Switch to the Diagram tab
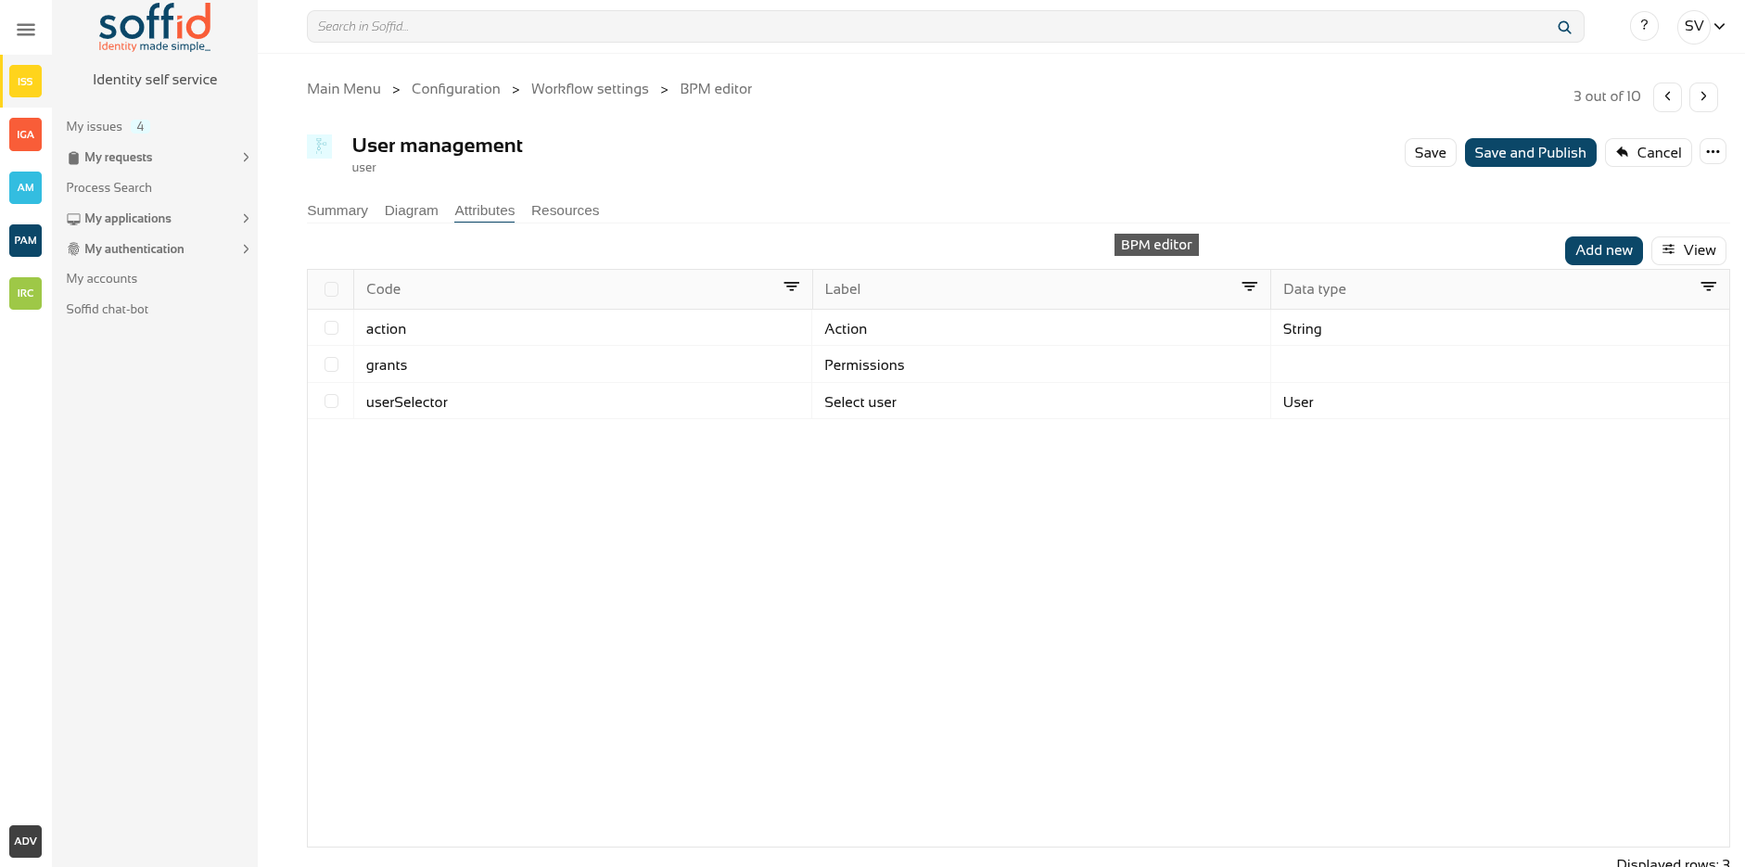Viewport: 1745px width, 867px height. click(x=411, y=210)
